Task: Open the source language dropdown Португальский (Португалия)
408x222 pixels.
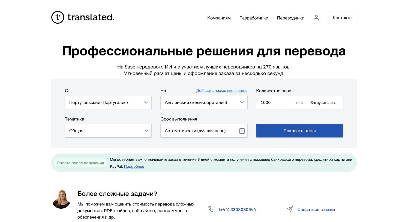Action: point(108,102)
